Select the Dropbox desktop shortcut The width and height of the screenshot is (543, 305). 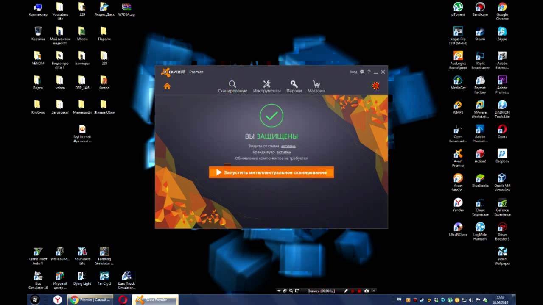click(502, 156)
